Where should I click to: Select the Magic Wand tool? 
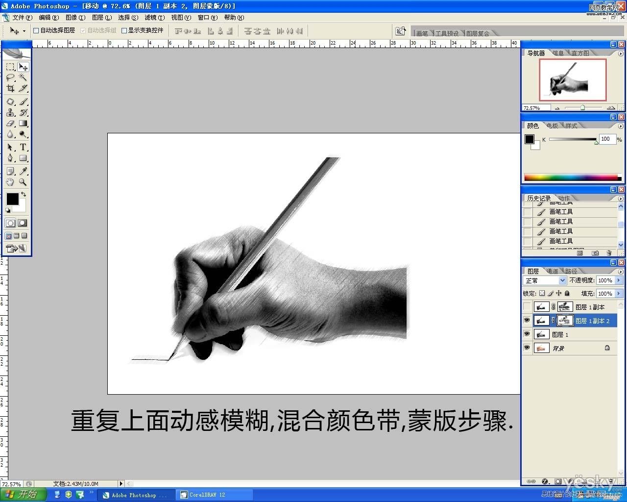23,77
